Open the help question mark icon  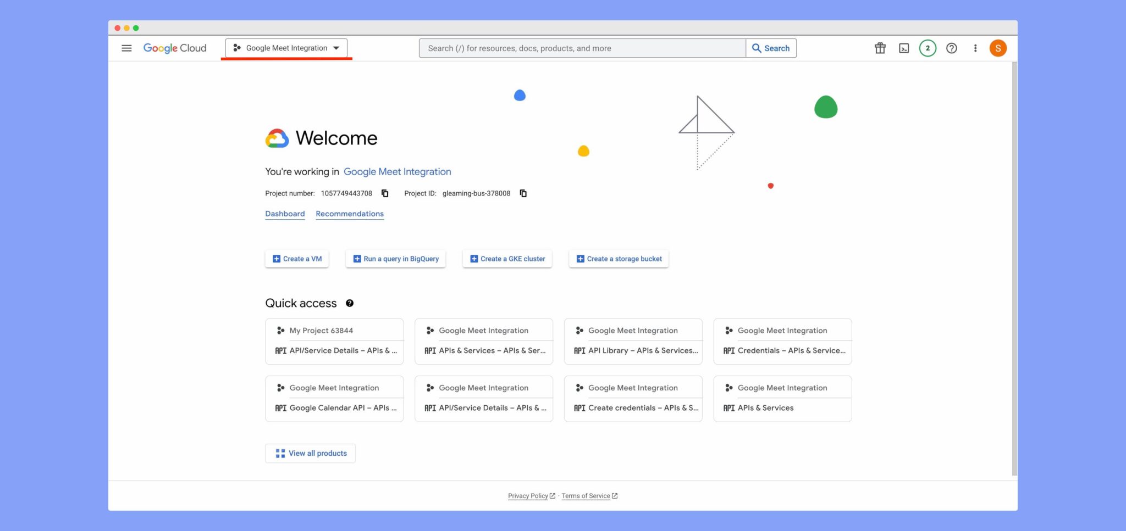(951, 48)
